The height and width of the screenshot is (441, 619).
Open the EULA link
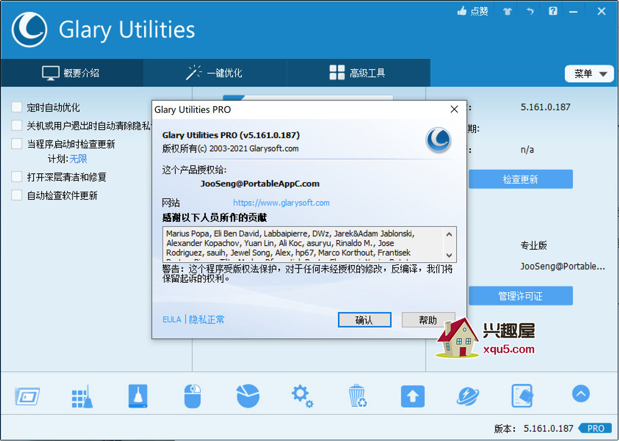click(x=172, y=319)
